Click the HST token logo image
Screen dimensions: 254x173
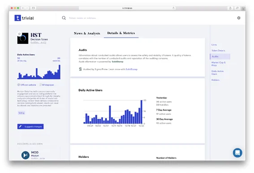pyautogui.click(x=23, y=39)
